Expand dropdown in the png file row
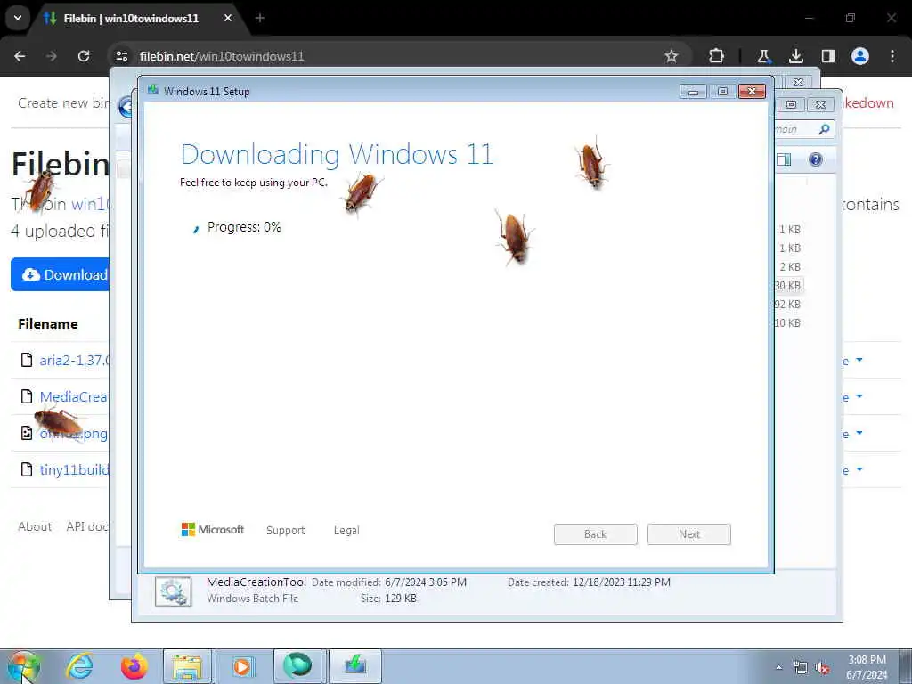912x684 pixels. coord(859,434)
